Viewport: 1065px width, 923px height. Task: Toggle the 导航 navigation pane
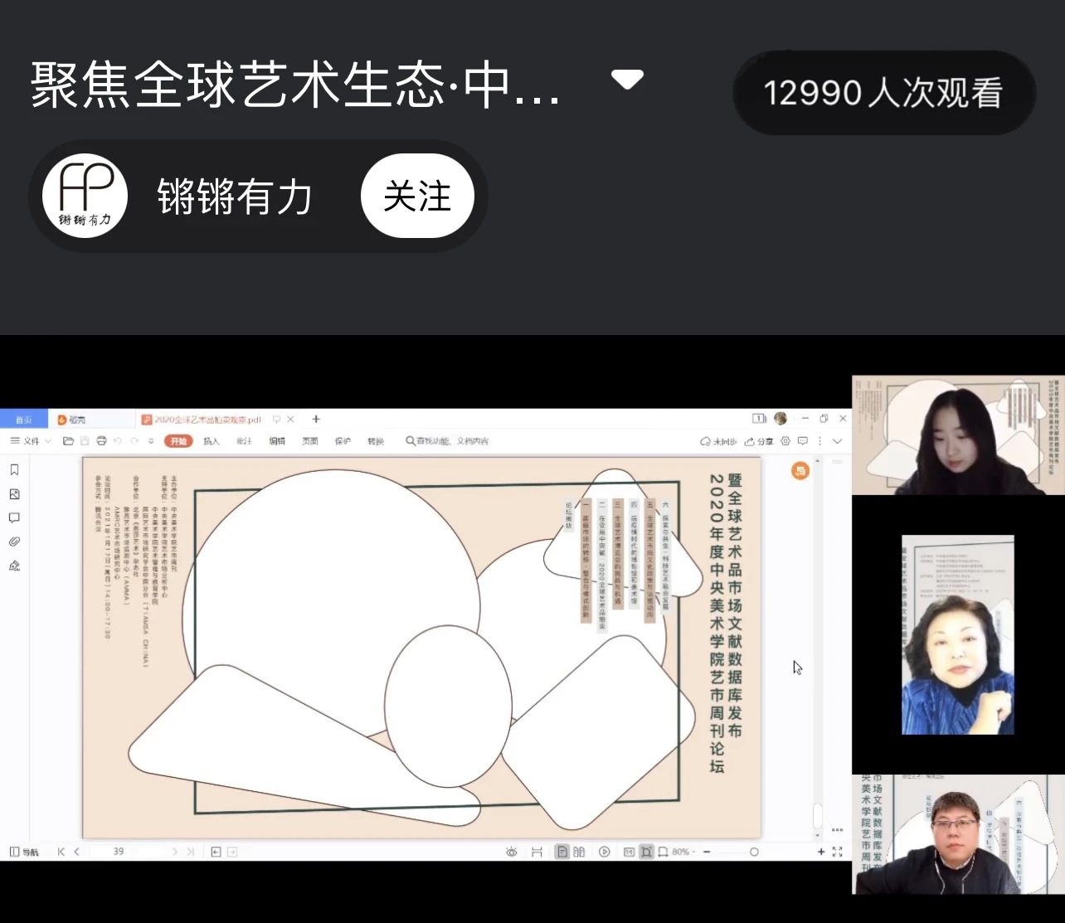click(x=24, y=852)
